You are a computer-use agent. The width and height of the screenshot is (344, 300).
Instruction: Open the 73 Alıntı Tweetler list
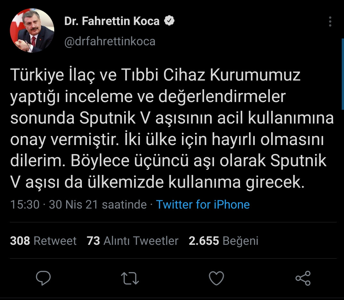click(x=133, y=241)
